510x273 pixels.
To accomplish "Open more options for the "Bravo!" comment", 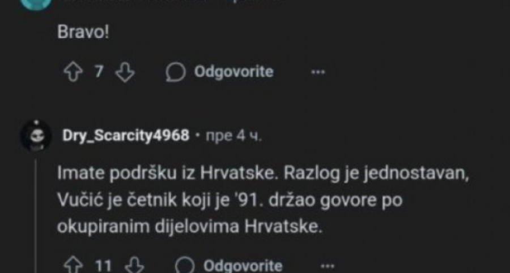I will pyautogui.click(x=318, y=72).
